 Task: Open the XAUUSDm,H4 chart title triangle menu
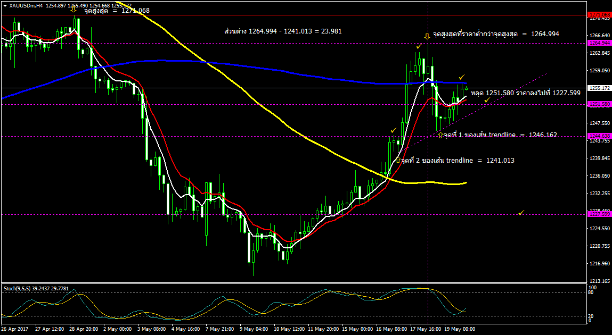point(5,5)
